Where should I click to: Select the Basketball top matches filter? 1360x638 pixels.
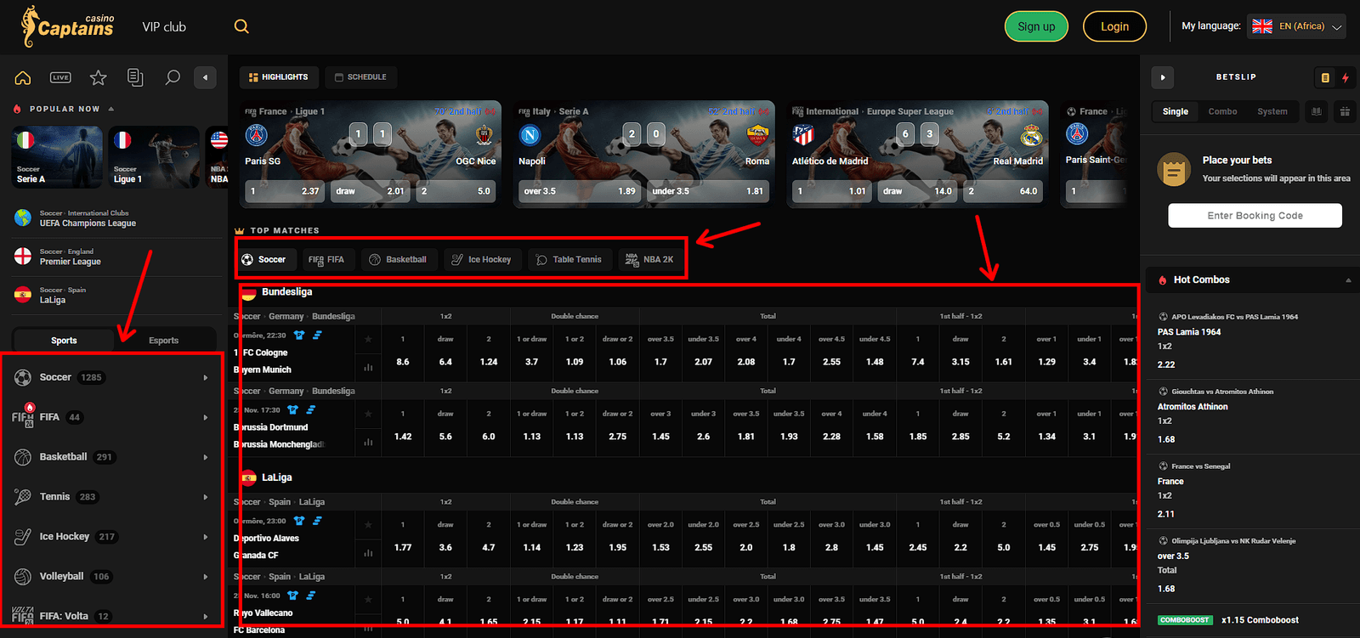click(398, 259)
